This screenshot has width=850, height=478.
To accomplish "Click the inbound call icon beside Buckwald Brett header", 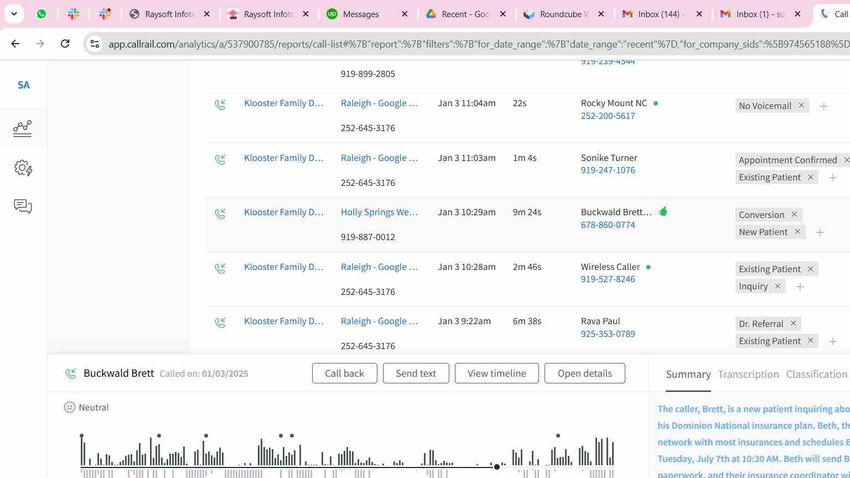I will (70, 374).
